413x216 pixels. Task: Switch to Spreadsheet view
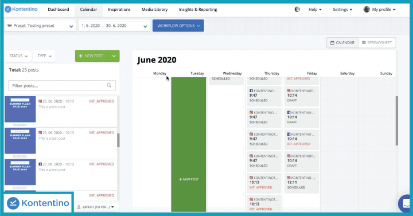[377, 42]
